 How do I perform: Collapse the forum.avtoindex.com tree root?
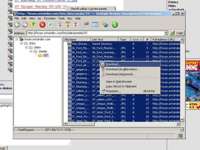point(17,40)
